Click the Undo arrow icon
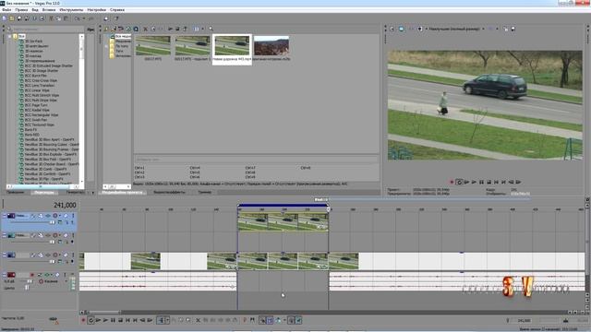Viewport: 591px width, 332px height. click(78, 18)
